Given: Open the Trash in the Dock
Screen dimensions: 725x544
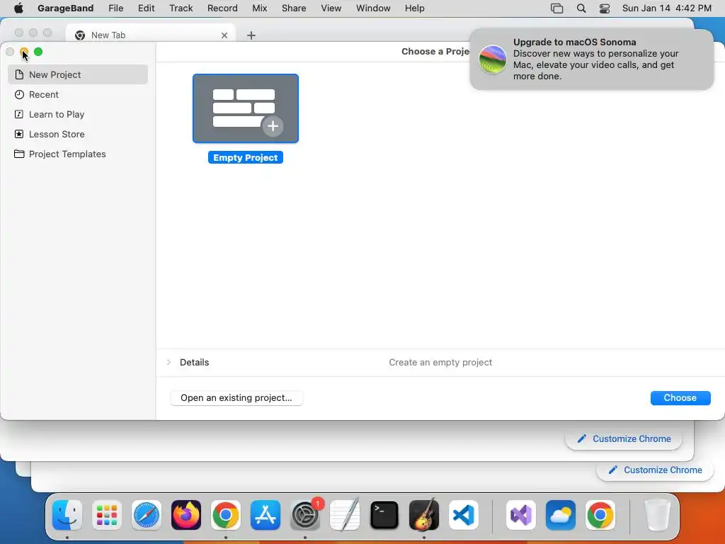Looking at the screenshot, I should pos(657,515).
